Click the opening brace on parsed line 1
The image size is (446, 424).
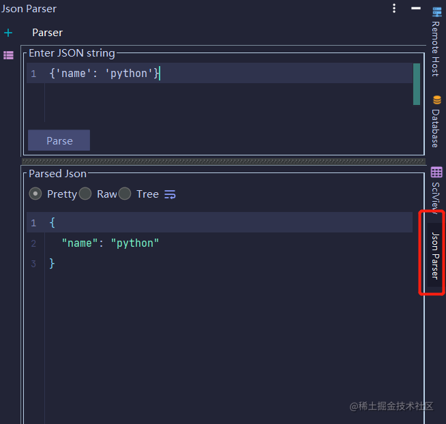point(52,223)
